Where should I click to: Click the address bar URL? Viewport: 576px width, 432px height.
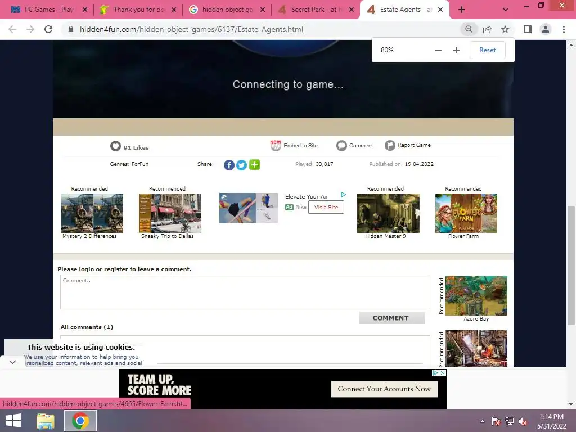tap(191, 29)
